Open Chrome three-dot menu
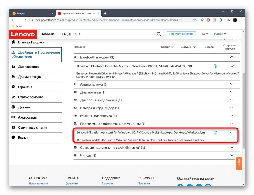This screenshot has height=195, width=254. tap(241, 20)
